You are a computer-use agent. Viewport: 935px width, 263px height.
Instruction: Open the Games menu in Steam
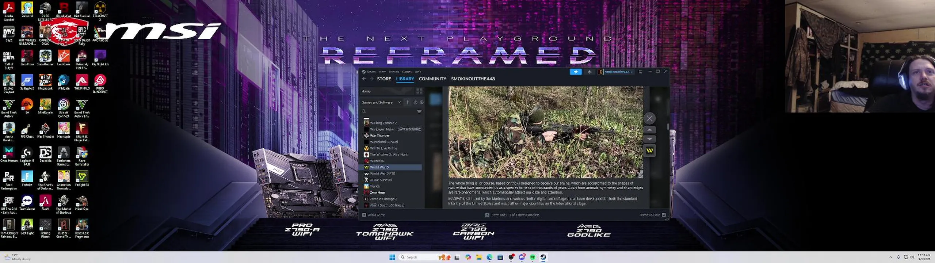(407, 72)
